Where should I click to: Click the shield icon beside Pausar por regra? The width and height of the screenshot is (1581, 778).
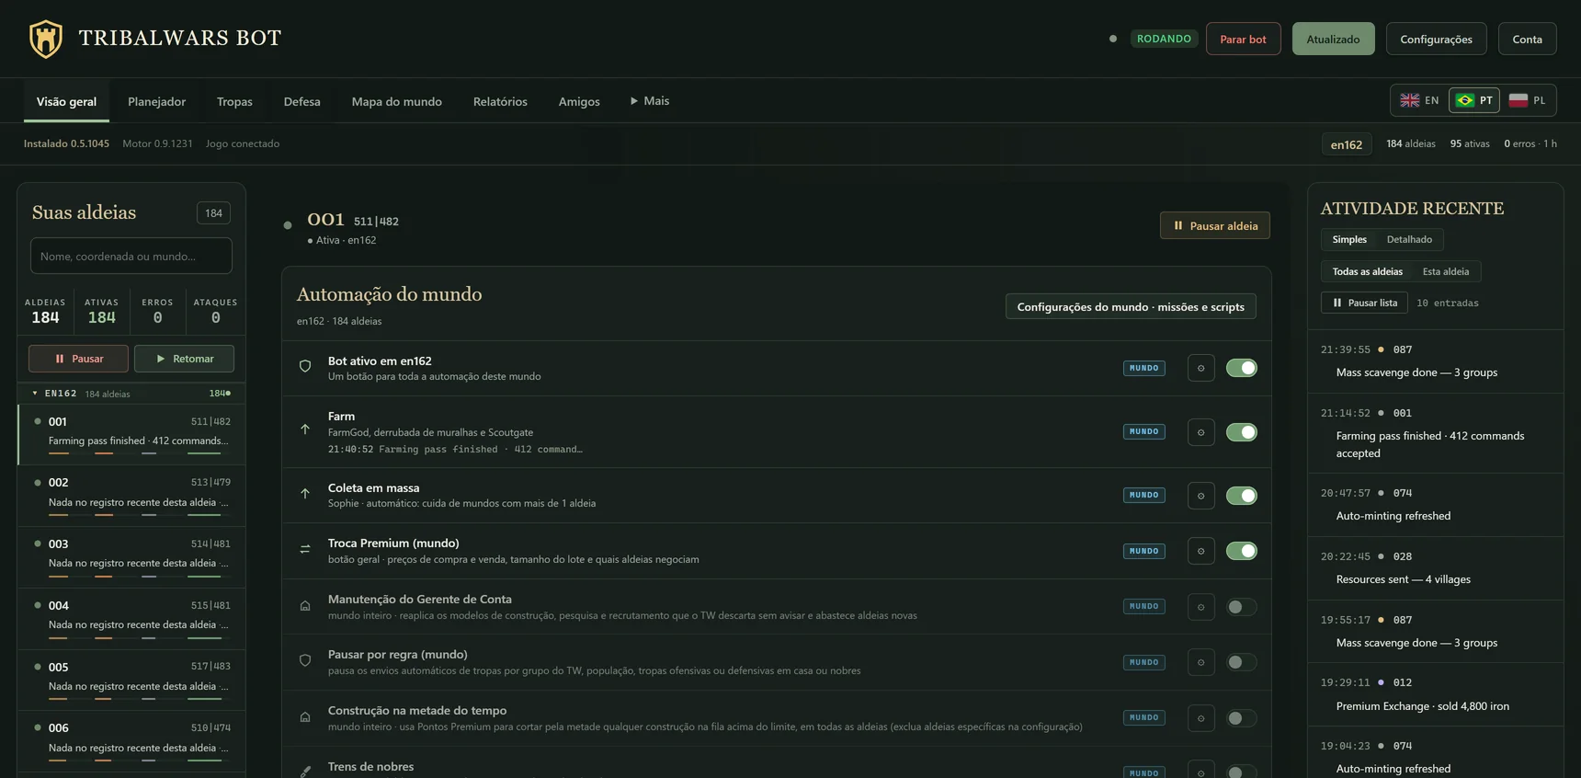(305, 660)
